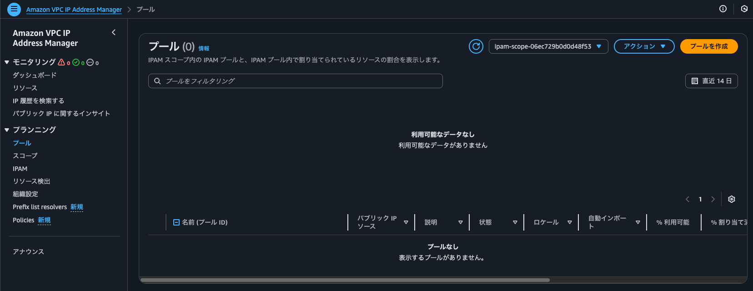Image resolution: width=753 pixels, height=291 pixels.
Task: Click the calendar icon on the date range button
Action: click(695, 81)
